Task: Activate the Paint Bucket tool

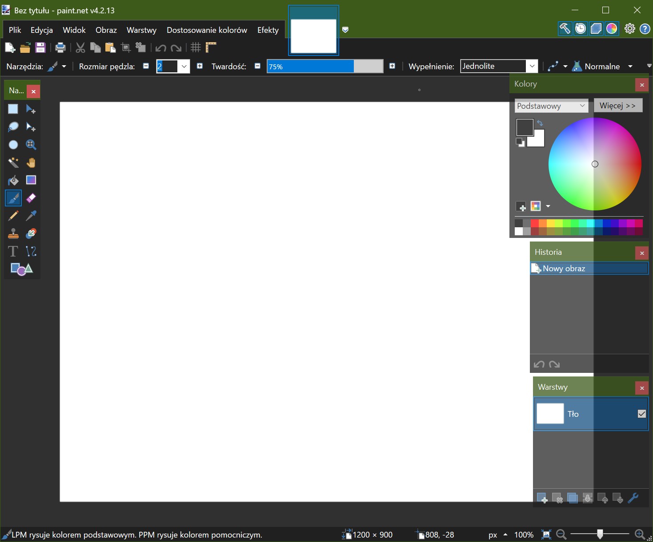Action: [x=13, y=180]
